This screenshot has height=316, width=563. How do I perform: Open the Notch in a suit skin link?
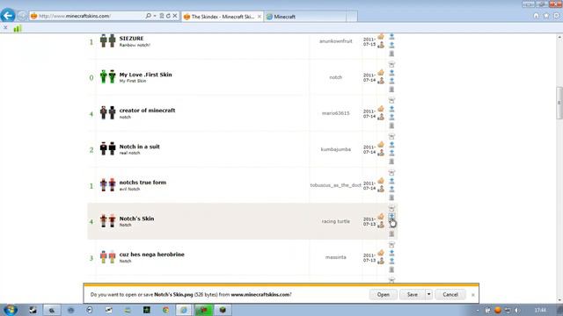[139, 147]
